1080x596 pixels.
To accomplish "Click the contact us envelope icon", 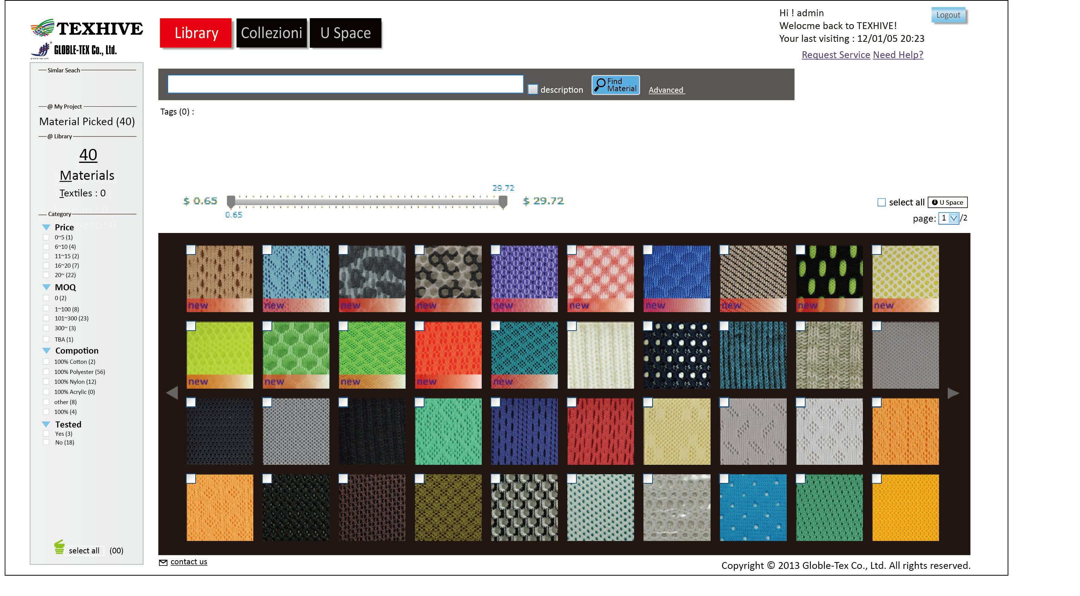I will [x=163, y=562].
